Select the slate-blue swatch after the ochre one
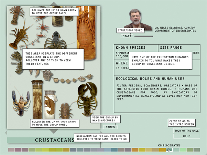This screenshot has height=155, width=207. click(x=73, y=150)
